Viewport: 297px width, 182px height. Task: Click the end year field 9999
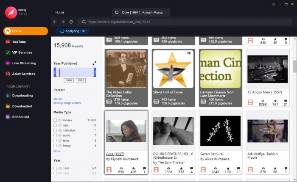[x=81, y=80]
